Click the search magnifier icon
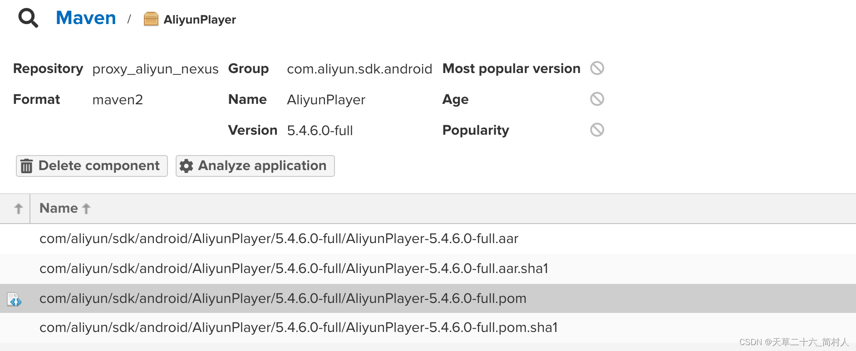Image resolution: width=856 pixels, height=351 pixels. point(28,19)
